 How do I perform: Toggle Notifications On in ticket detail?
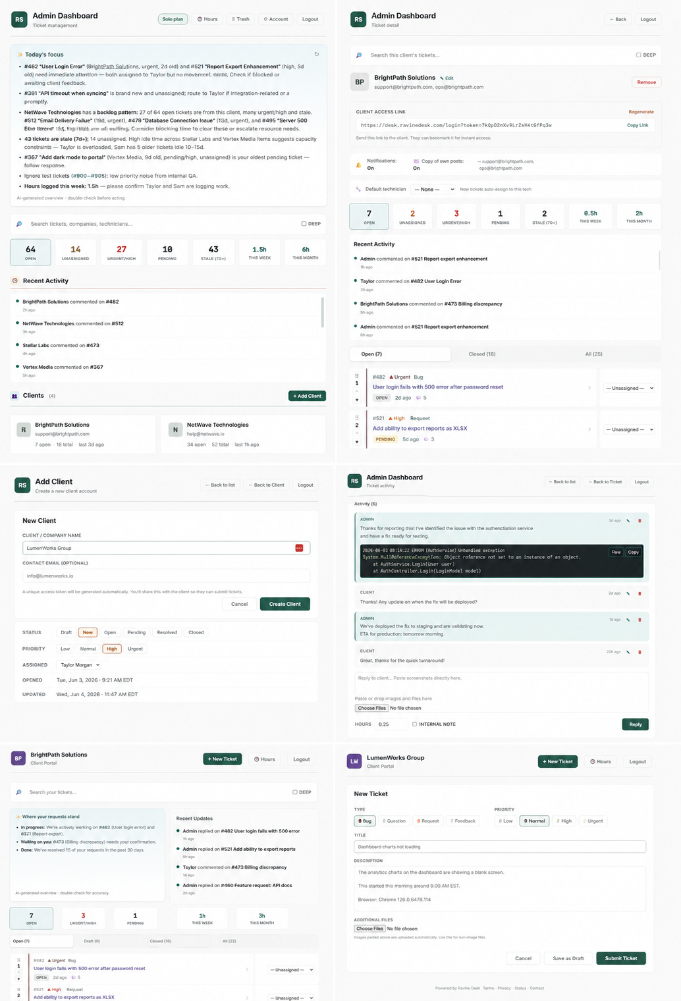pos(370,168)
